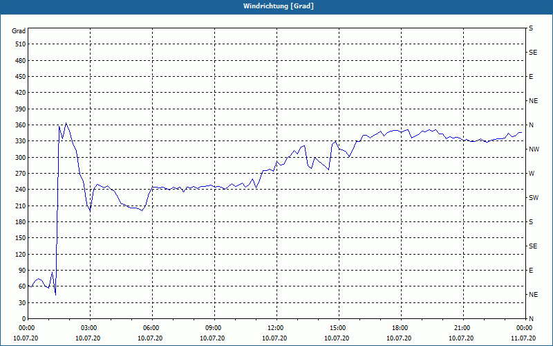Click the 180 y-axis tick label
Image resolution: width=553 pixels, height=346 pixels.
21,222
